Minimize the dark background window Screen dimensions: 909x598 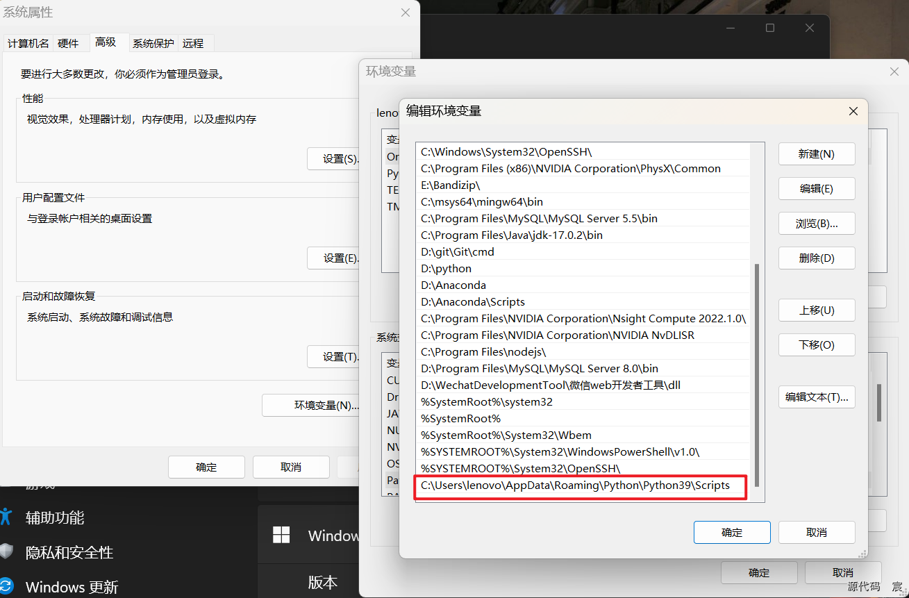click(x=731, y=28)
